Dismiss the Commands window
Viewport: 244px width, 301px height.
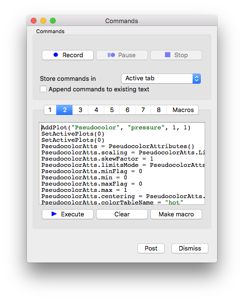coord(190,249)
